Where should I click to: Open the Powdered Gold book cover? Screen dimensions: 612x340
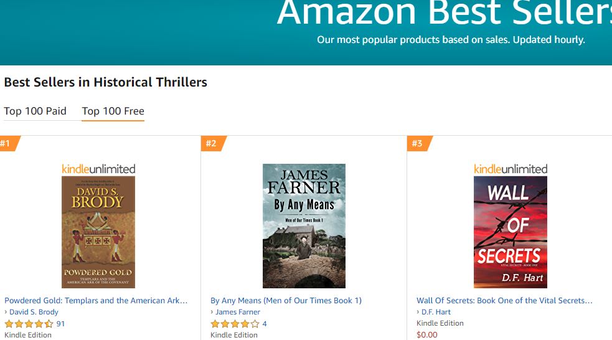tap(98, 232)
